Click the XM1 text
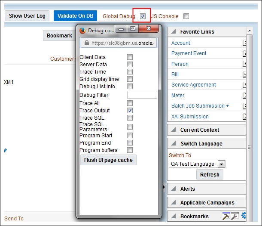This screenshot has width=262, height=226. click(9, 82)
